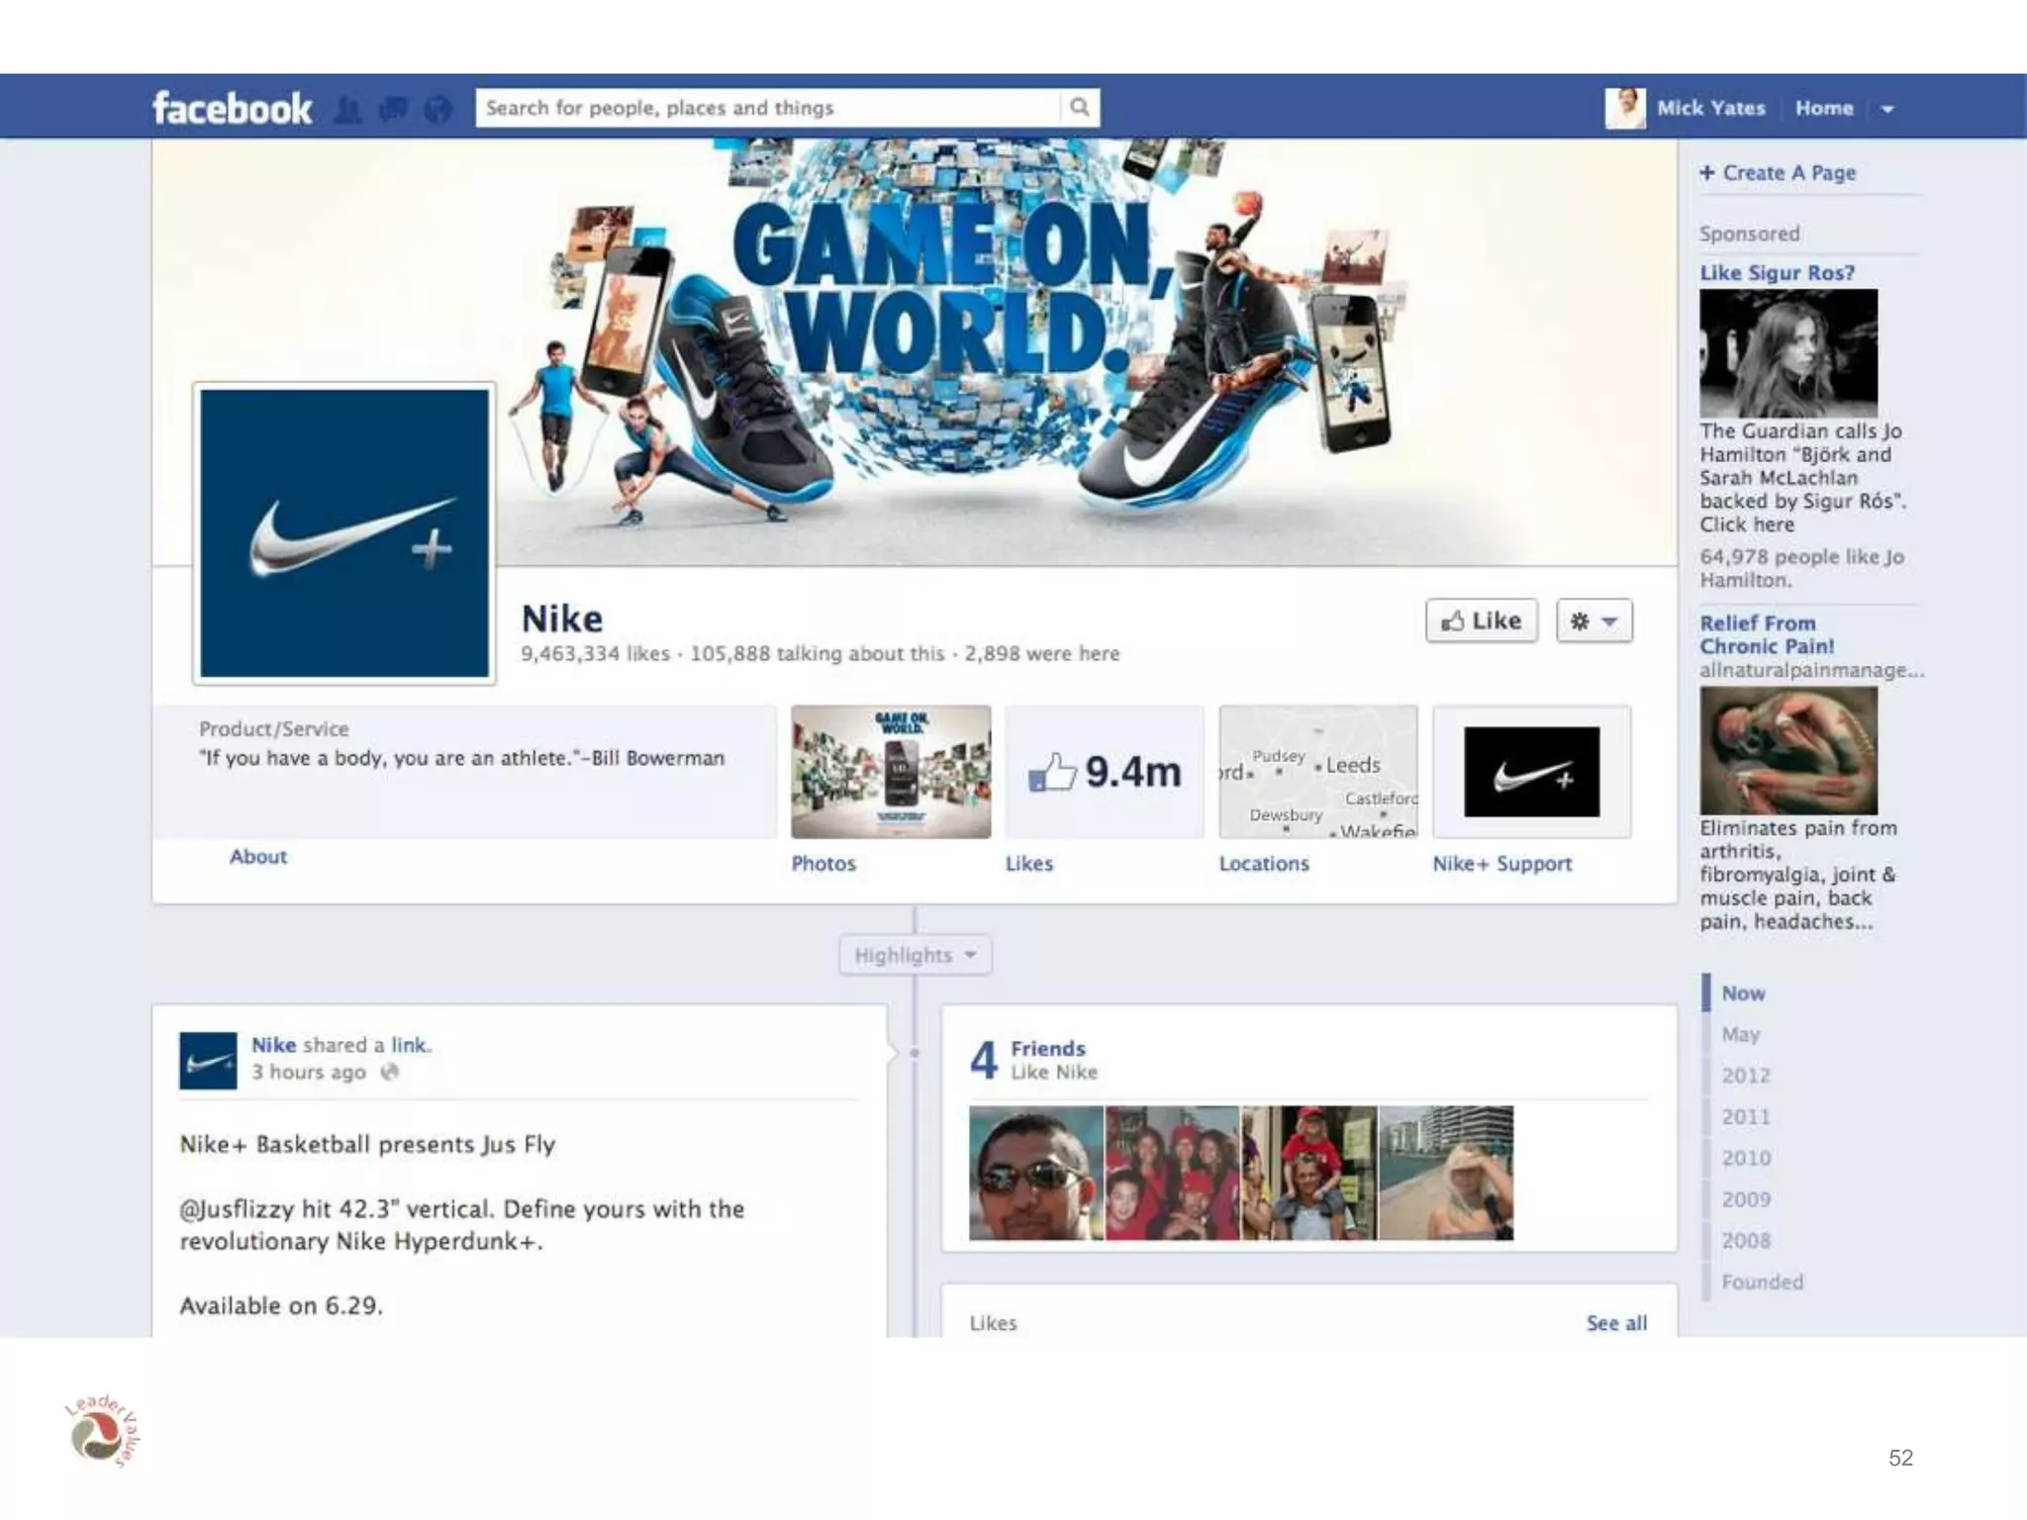2027x1520 pixels.
Task: Click the facebook logo
Action: 232,108
